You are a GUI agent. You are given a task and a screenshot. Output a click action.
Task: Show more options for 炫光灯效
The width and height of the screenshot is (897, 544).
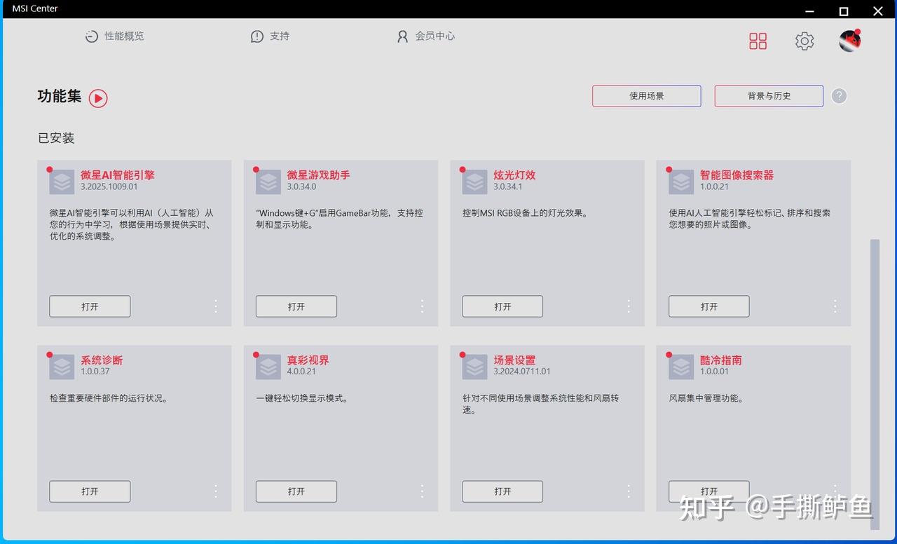pyautogui.click(x=629, y=306)
